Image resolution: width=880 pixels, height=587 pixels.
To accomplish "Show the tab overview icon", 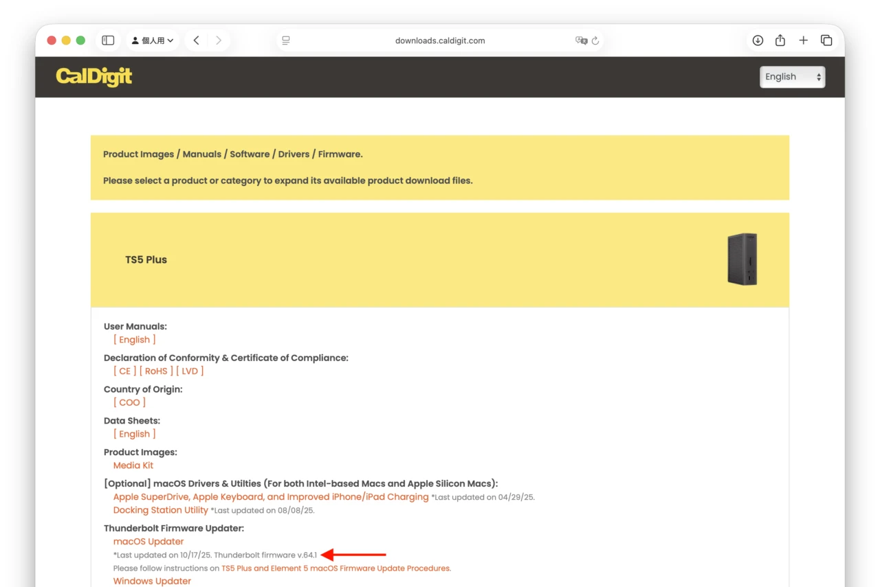I will tap(826, 41).
